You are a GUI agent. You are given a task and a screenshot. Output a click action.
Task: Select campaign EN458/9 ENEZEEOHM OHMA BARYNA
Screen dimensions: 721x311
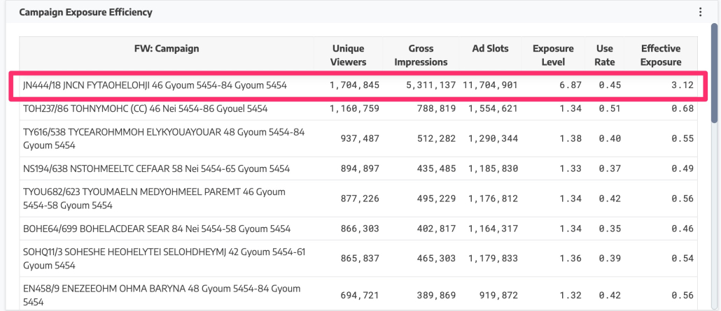pos(162,295)
